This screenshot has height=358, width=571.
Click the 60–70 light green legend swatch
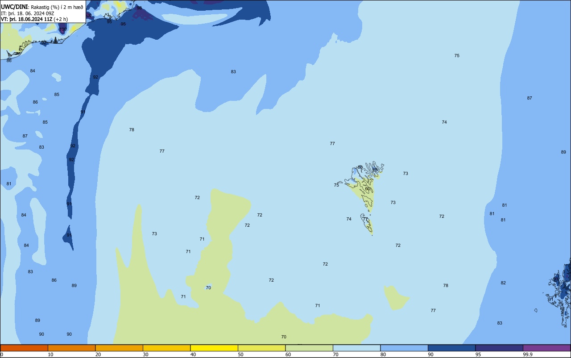[309, 348]
